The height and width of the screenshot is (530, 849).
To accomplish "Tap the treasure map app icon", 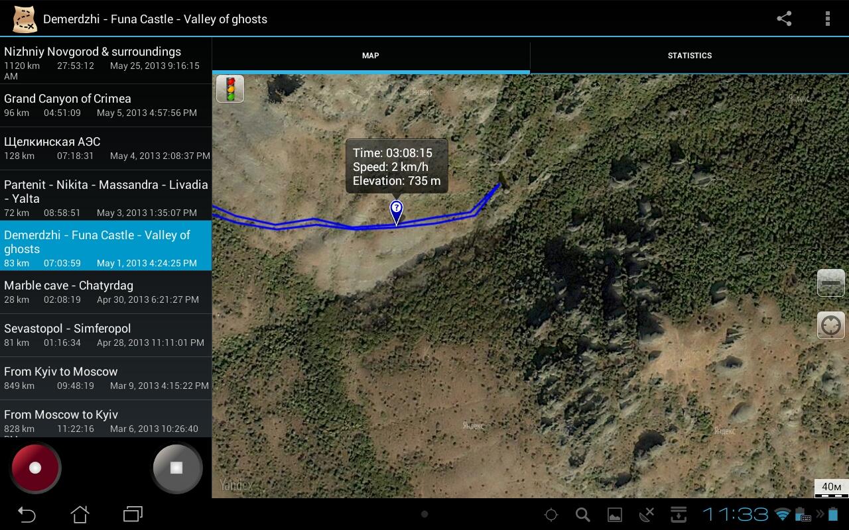I will pos(25,19).
